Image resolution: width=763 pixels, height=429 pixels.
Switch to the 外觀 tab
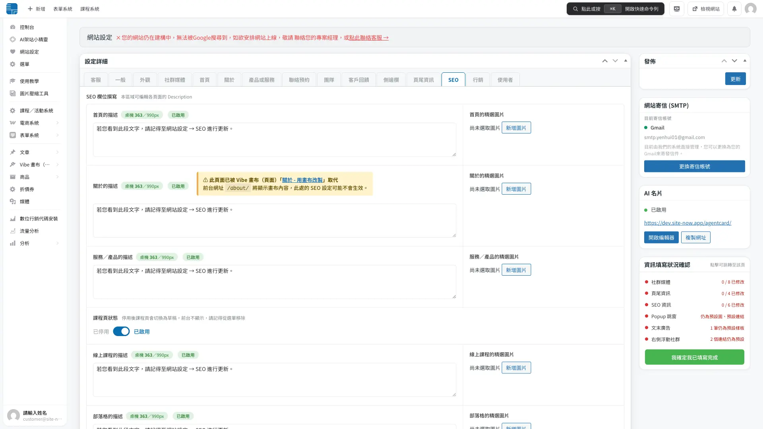tap(145, 80)
